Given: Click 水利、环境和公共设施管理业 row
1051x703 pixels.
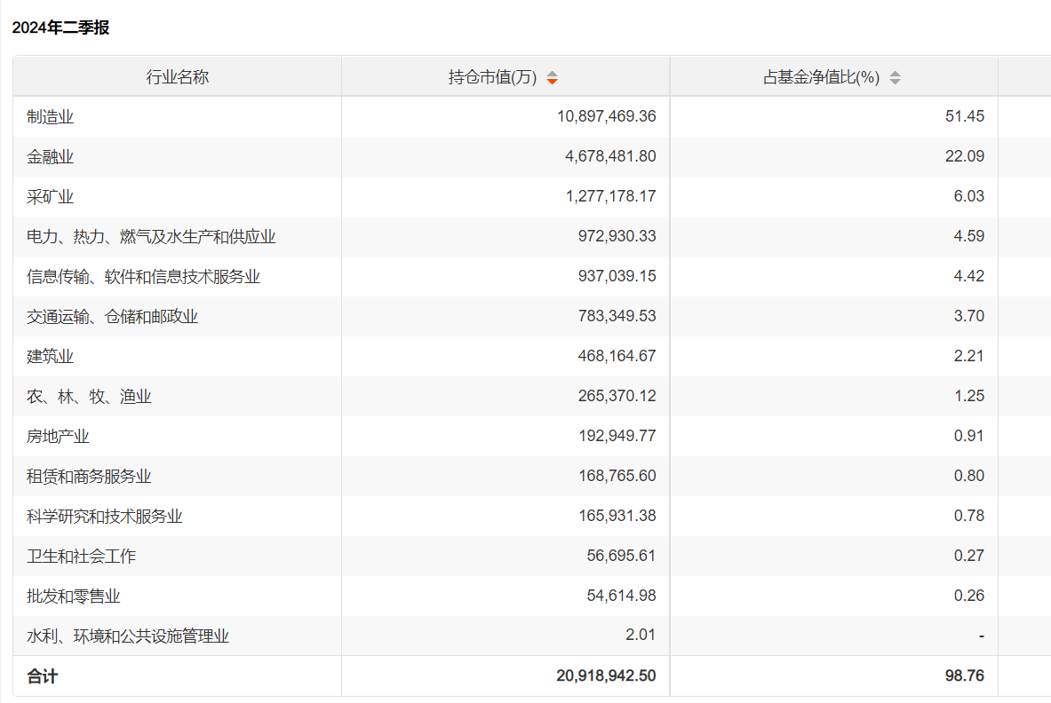Looking at the screenshot, I should pos(128,636).
